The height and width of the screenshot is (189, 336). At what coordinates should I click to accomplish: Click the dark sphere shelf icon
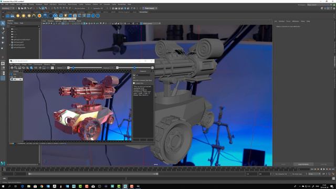coord(50,16)
